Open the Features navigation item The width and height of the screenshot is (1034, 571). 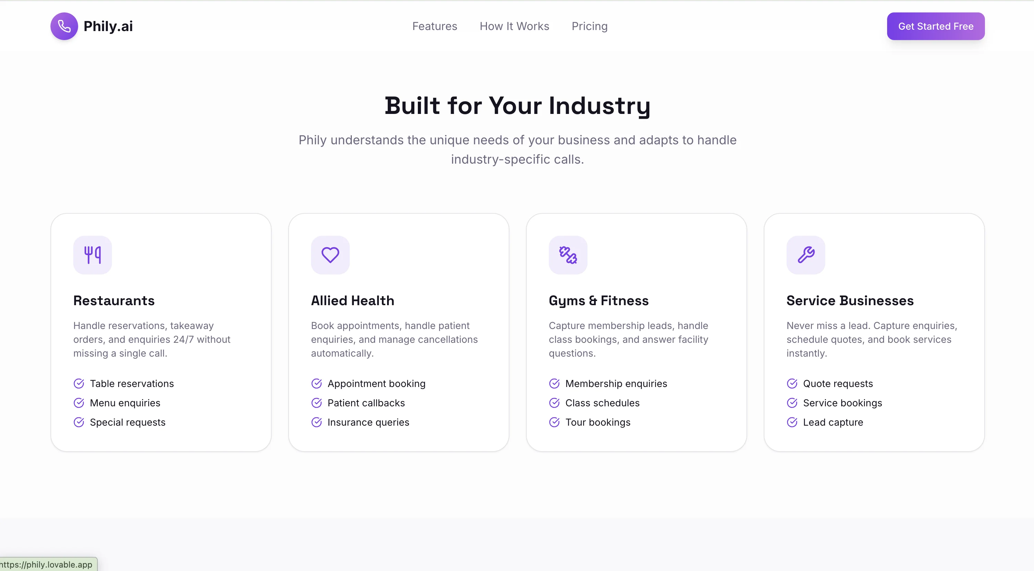pos(434,27)
